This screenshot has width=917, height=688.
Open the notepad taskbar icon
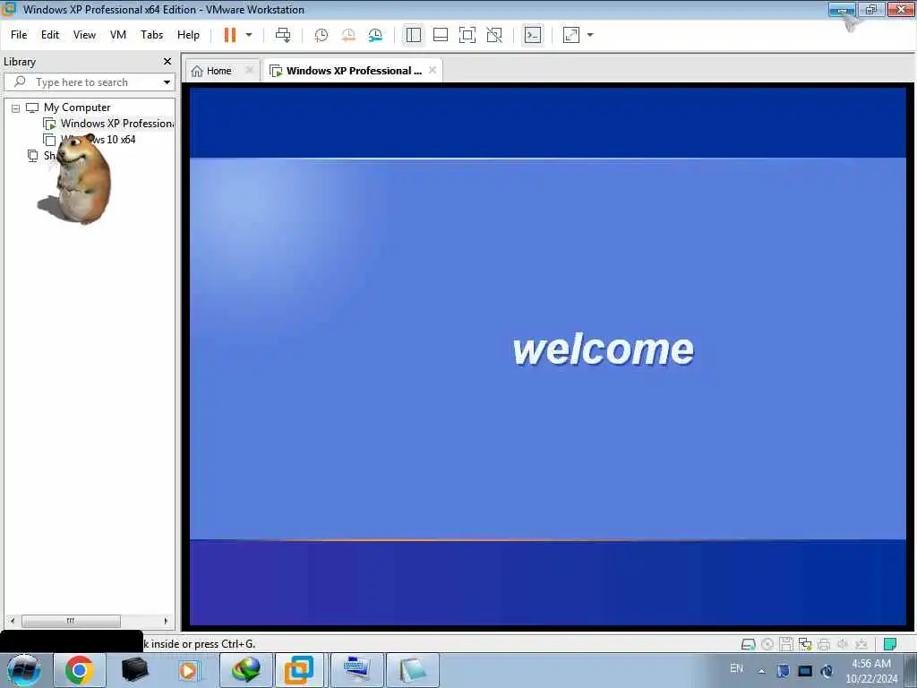[x=413, y=670]
